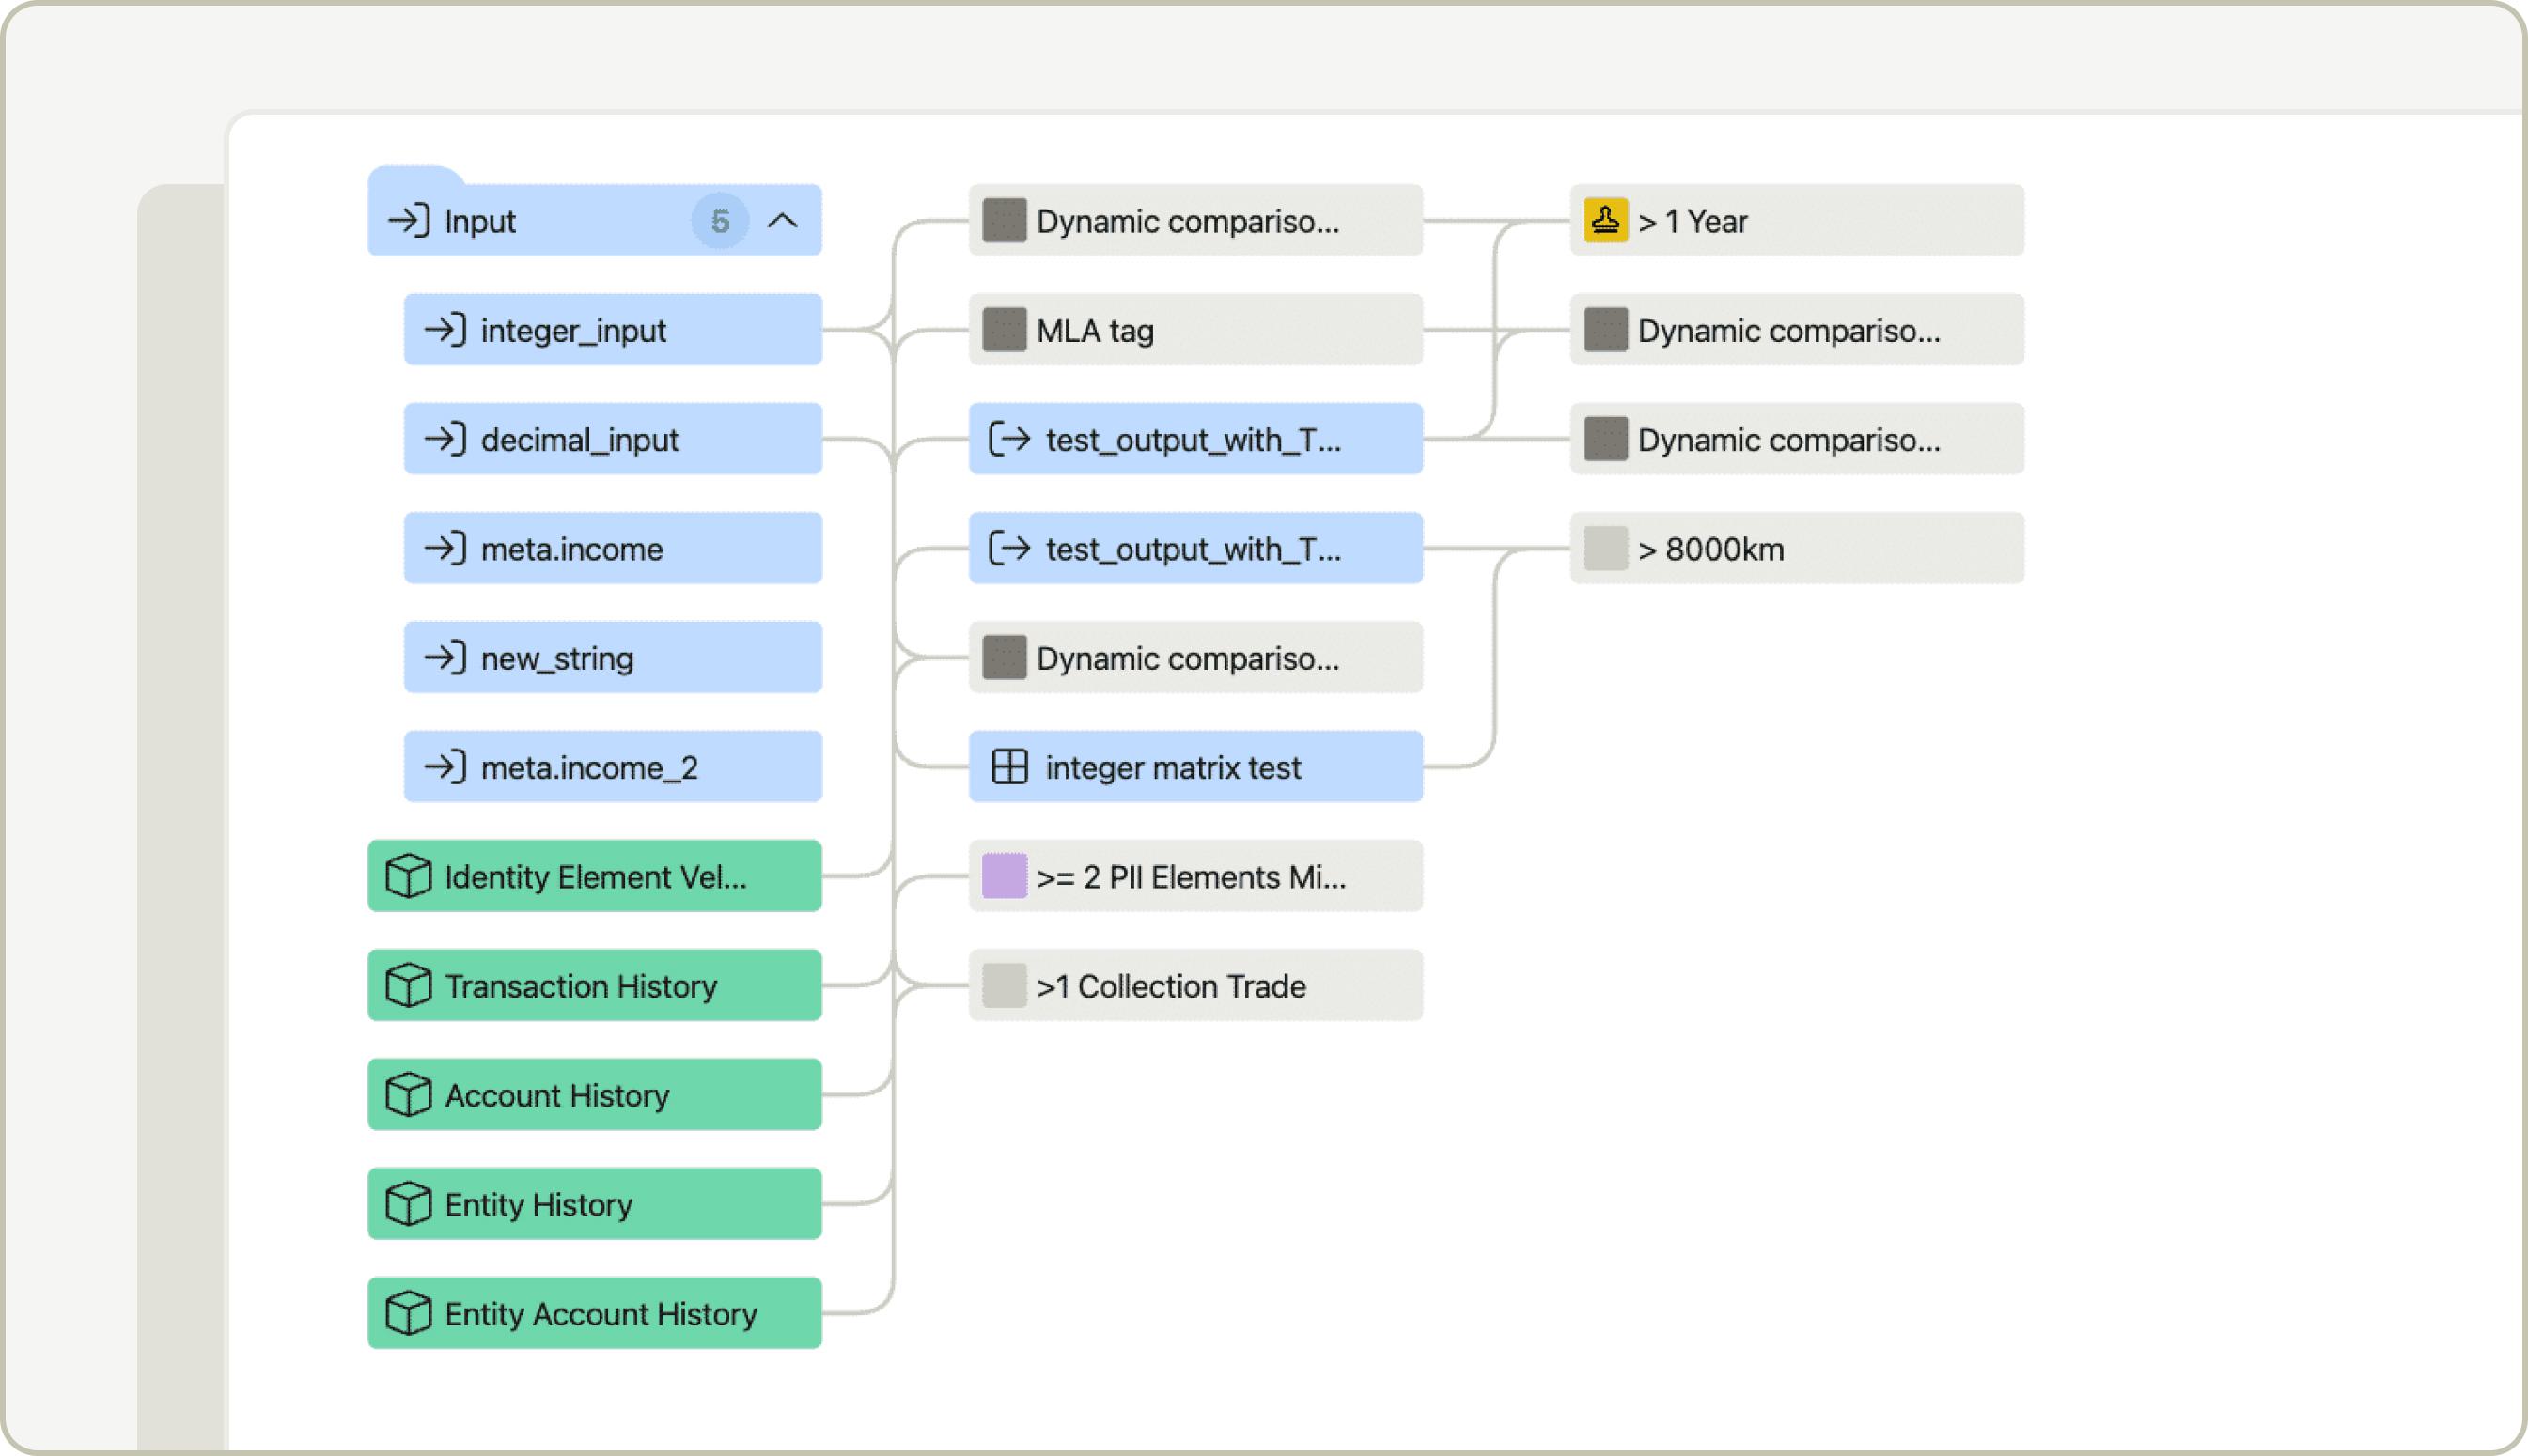Click the yellow stamp icon on > 1 Year
This screenshot has width=2528, height=1456.
(x=1604, y=221)
